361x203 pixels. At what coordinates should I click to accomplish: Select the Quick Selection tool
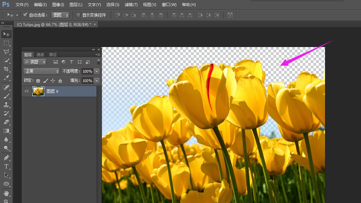click(6, 60)
